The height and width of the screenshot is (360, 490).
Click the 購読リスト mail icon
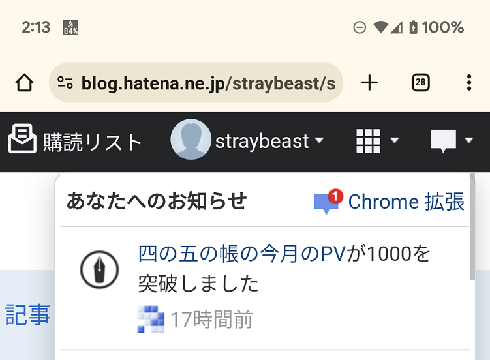click(22, 138)
